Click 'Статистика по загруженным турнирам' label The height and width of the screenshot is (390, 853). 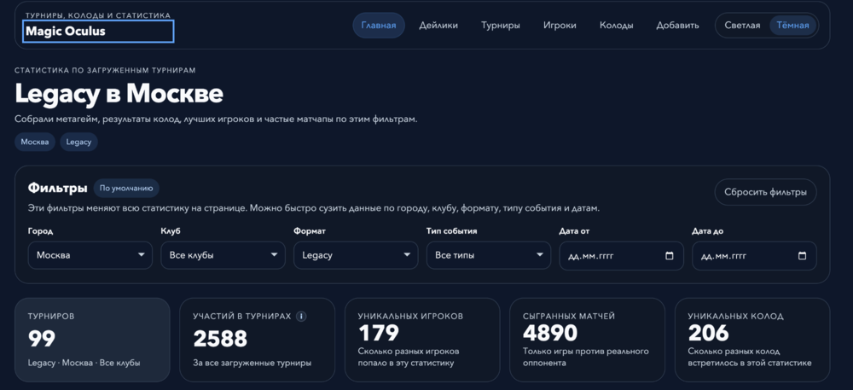(105, 70)
